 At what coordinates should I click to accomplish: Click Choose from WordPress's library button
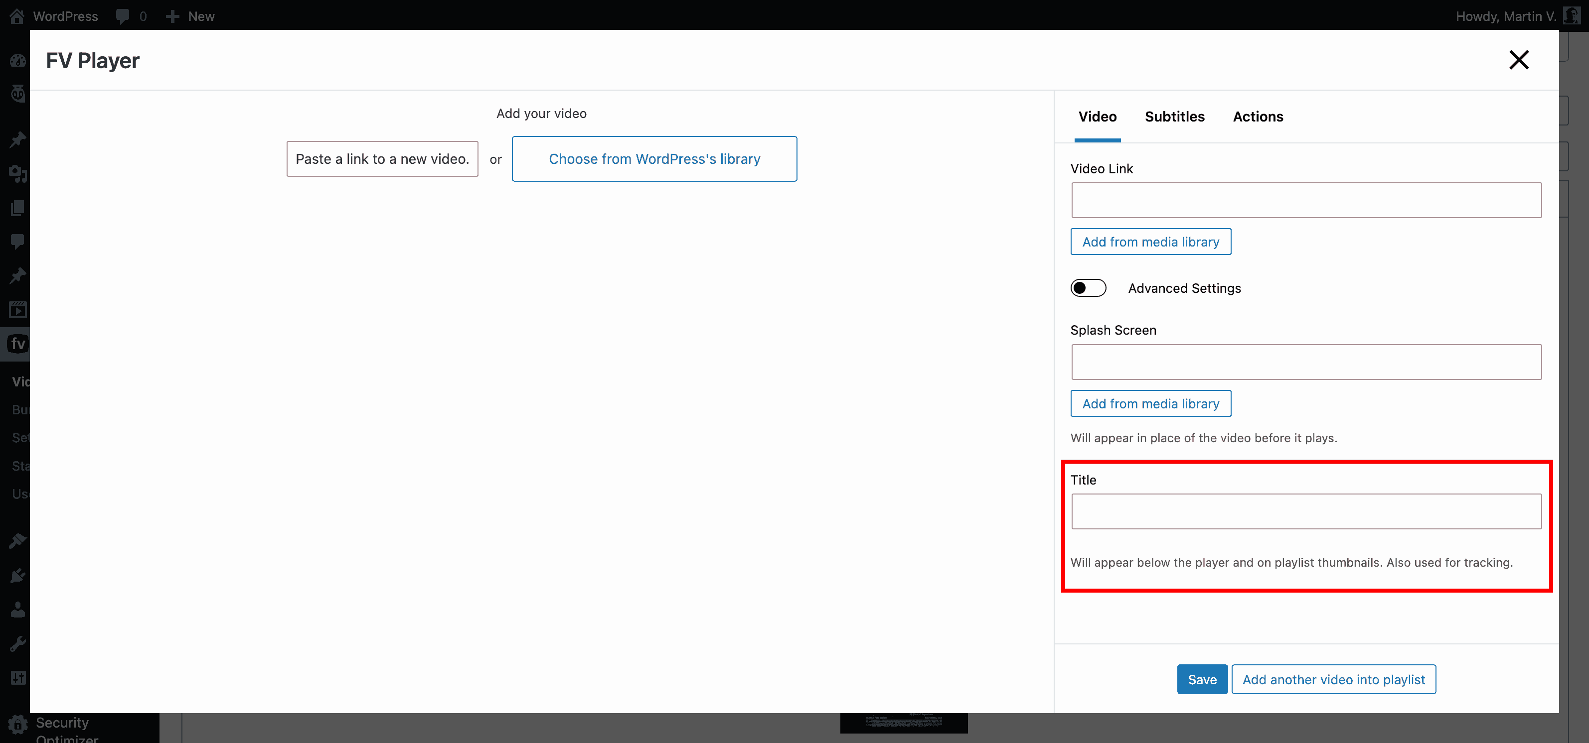[x=654, y=159]
